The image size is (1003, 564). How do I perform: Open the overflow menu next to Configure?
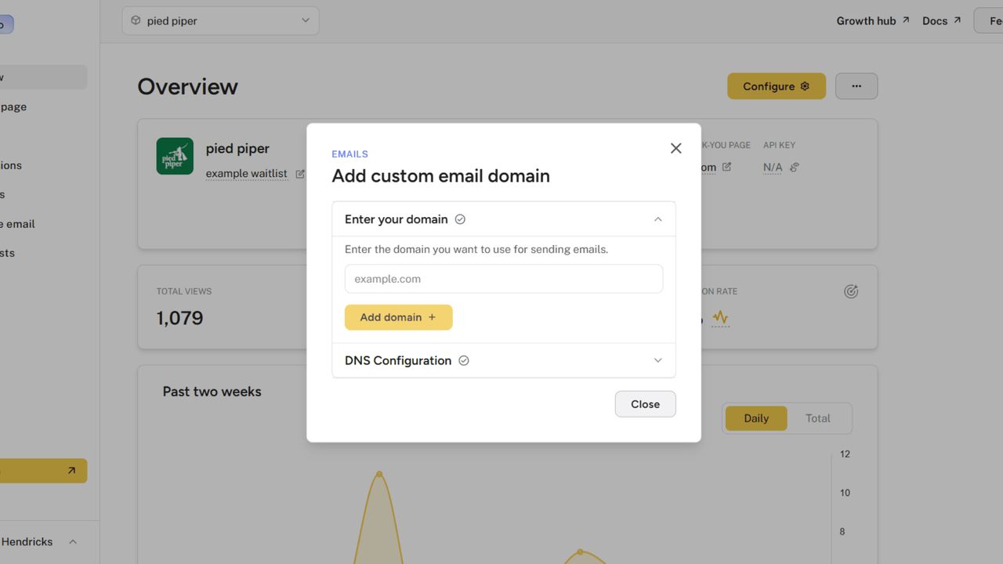[x=856, y=86]
